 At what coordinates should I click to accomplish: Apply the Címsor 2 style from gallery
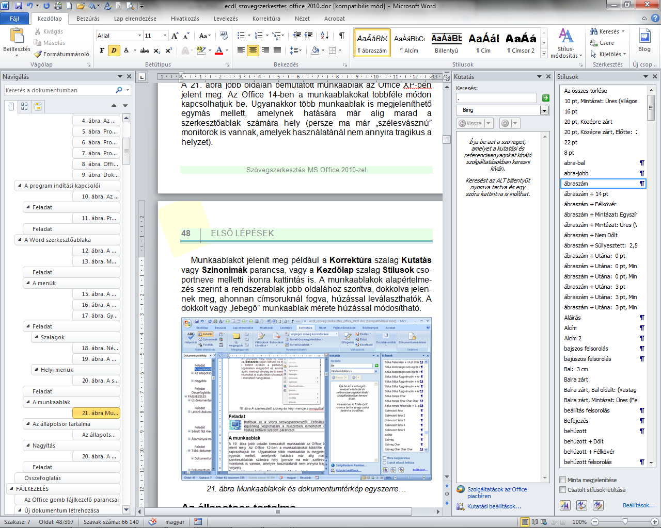pyautogui.click(x=521, y=43)
